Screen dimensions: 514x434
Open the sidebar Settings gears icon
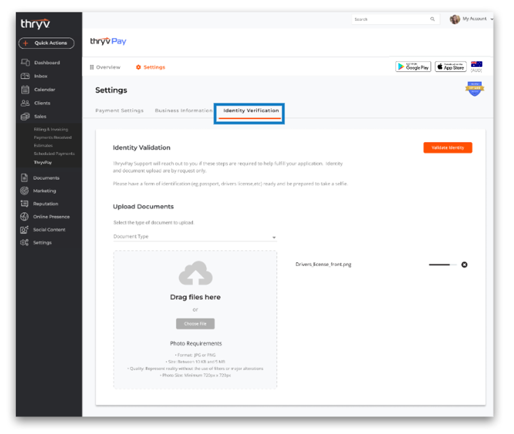tap(24, 242)
